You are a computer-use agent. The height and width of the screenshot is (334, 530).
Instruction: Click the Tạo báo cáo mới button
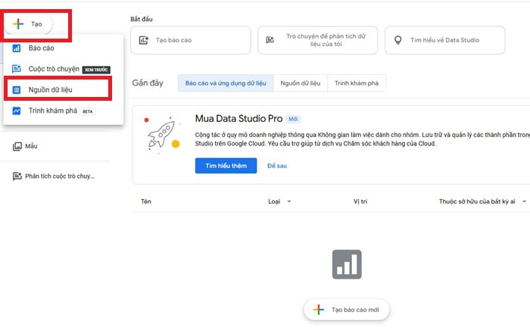coord(347,310)
